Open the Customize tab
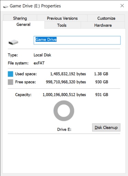Screen dimensions: 128x176 click(x=106, y=18)
